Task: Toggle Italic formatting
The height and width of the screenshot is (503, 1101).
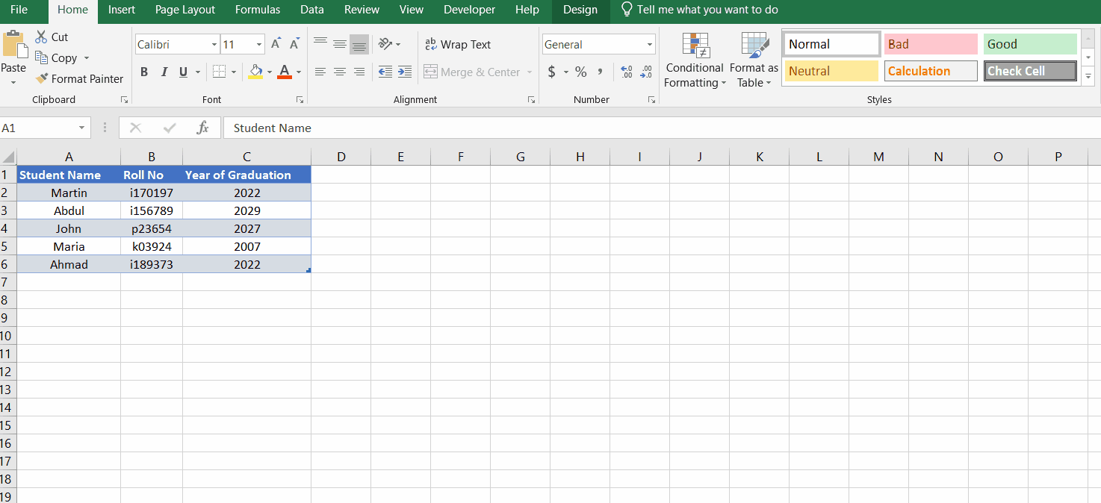Action: tap(164, 72)
